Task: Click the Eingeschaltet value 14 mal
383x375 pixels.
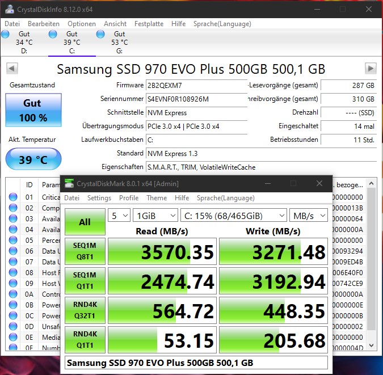Action: [348, 126]
